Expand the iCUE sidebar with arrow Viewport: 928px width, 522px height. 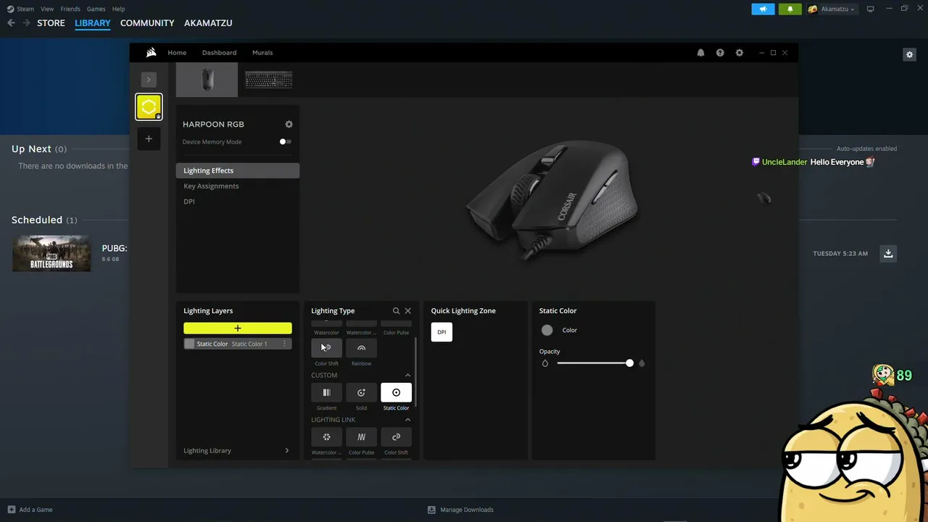coord(149,80)
